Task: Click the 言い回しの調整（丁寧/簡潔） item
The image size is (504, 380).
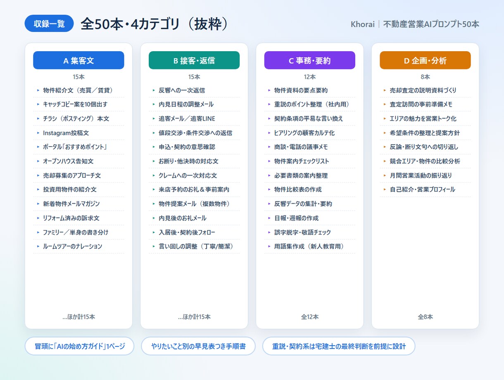Action: (194, 247)
